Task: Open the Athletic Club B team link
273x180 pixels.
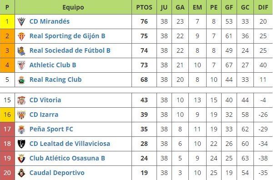Action: 53,65
